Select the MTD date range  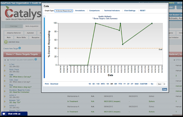(103, 84)
